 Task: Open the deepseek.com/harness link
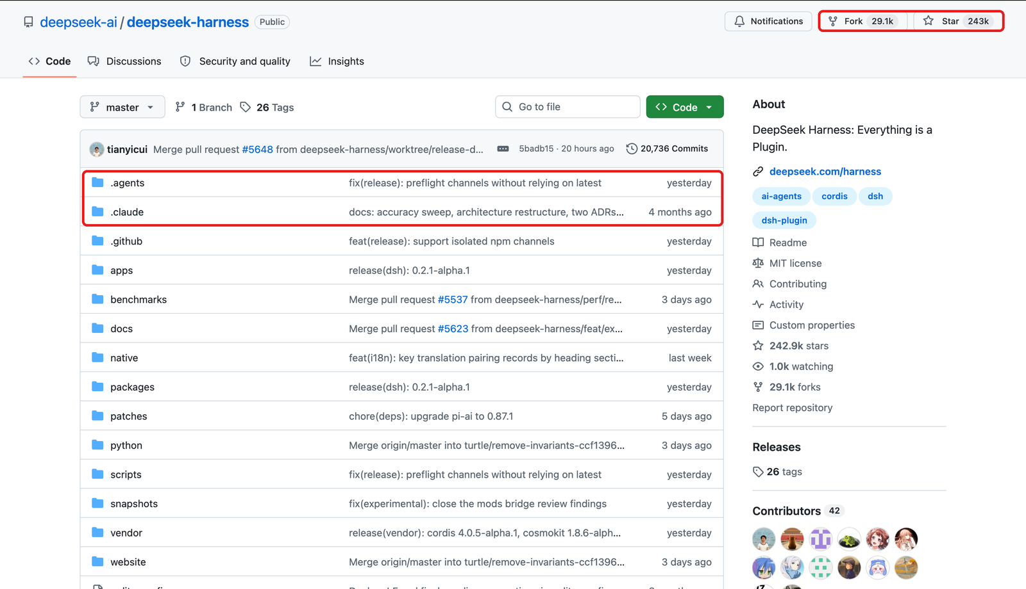coord(825,172)
